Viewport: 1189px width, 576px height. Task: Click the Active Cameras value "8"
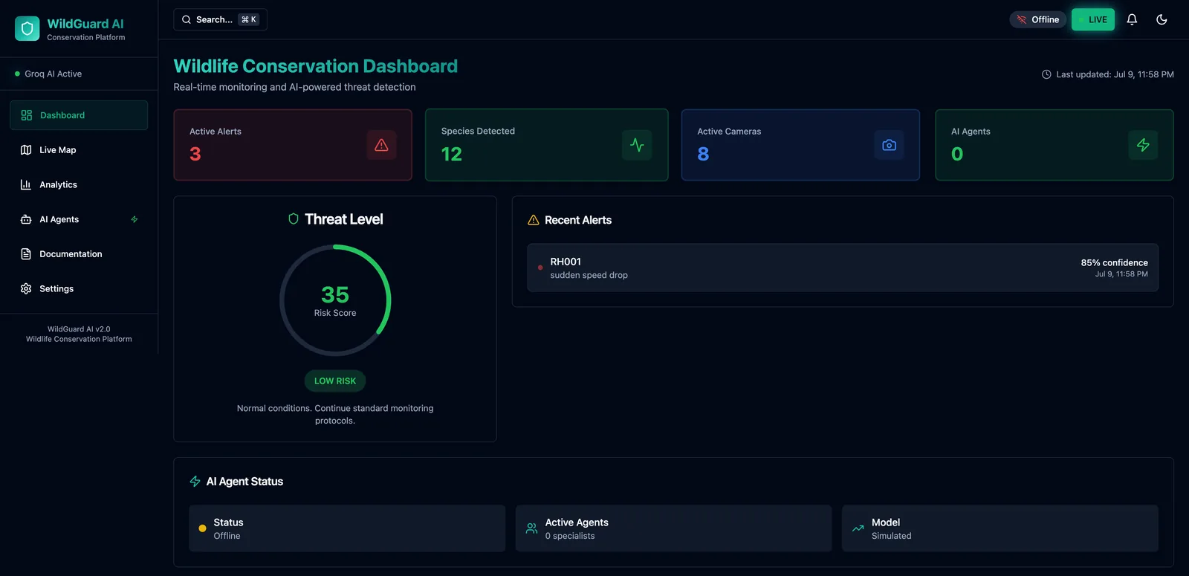(703, 154)
